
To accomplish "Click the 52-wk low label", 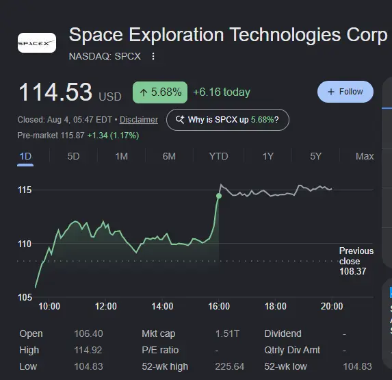I will click(285, 366).
